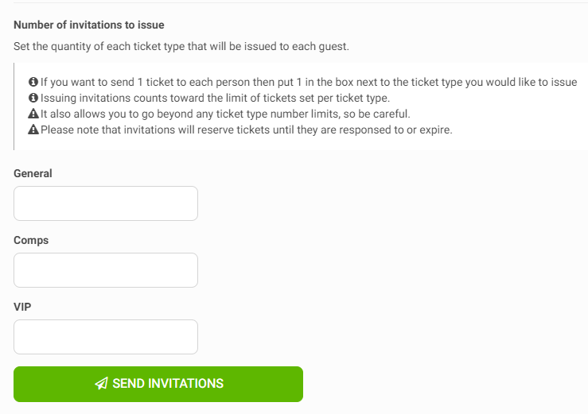The height and width of the screenshot is (414, 588).
Task: Focus the Comps ticket quantity field
Action: click(106, 270)
